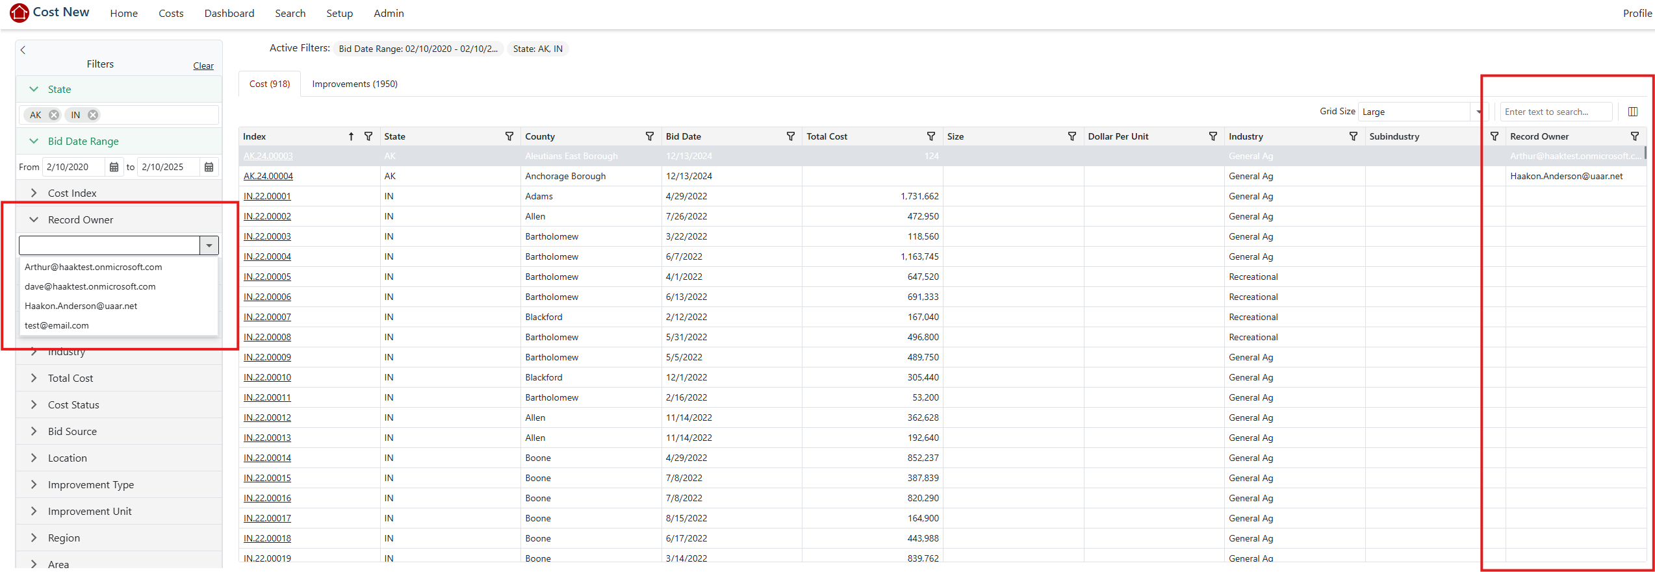Collapse the Bid Date Range filter section

(x=34, y=141)
